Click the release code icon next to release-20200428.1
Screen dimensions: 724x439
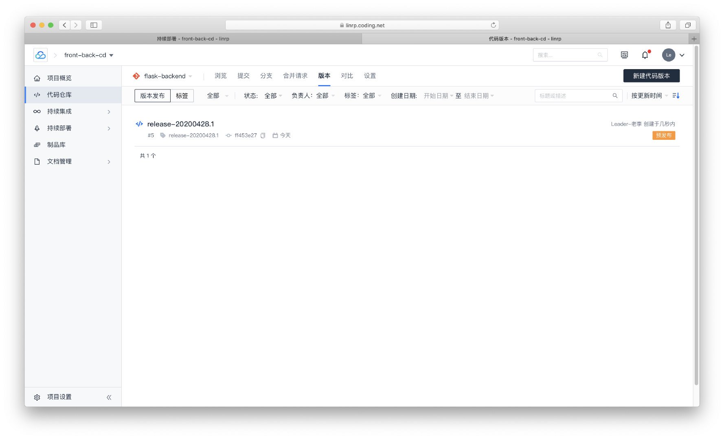(x=139, y=124)
